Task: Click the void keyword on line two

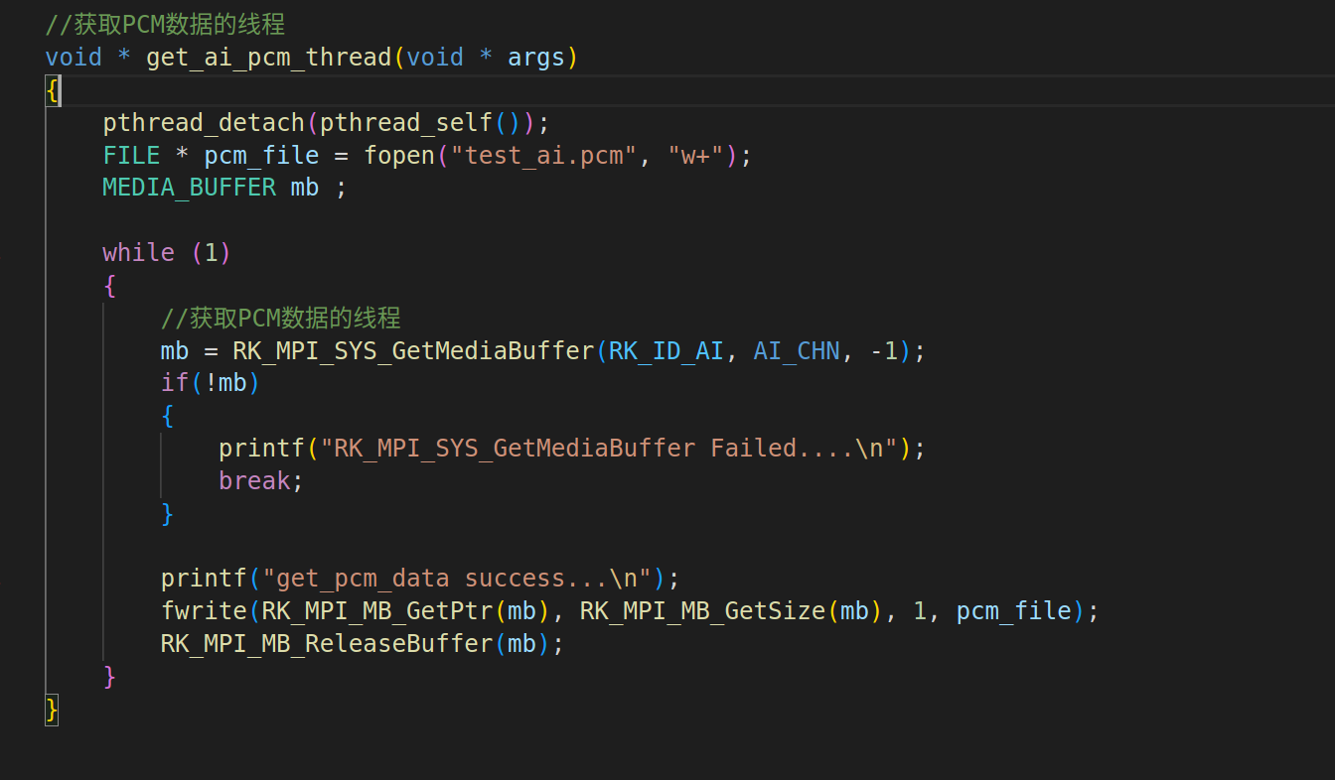Action: 73,57
